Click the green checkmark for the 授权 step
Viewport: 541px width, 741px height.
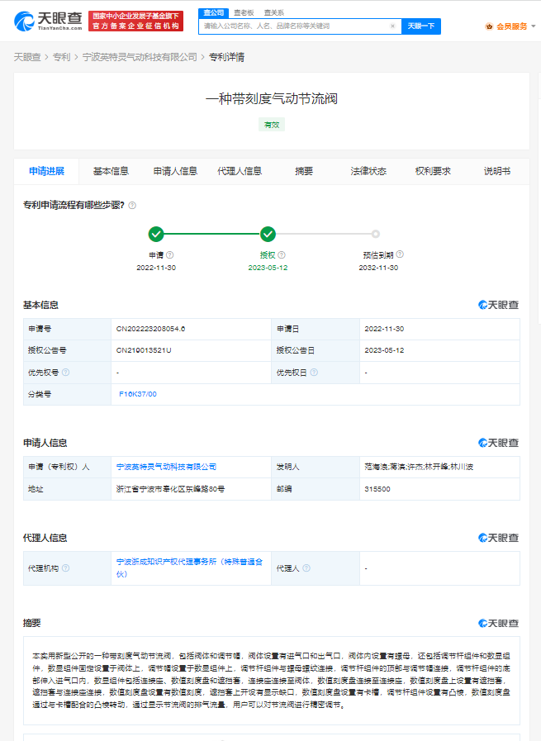click(x=268, y=234)
